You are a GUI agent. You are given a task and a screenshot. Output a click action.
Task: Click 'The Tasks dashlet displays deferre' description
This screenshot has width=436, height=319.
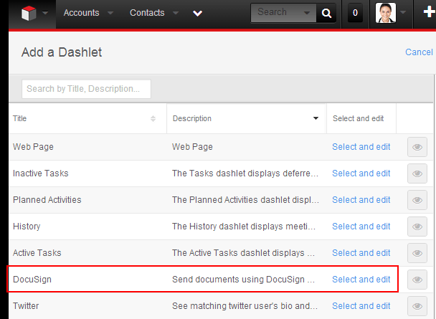click(245, 173)
